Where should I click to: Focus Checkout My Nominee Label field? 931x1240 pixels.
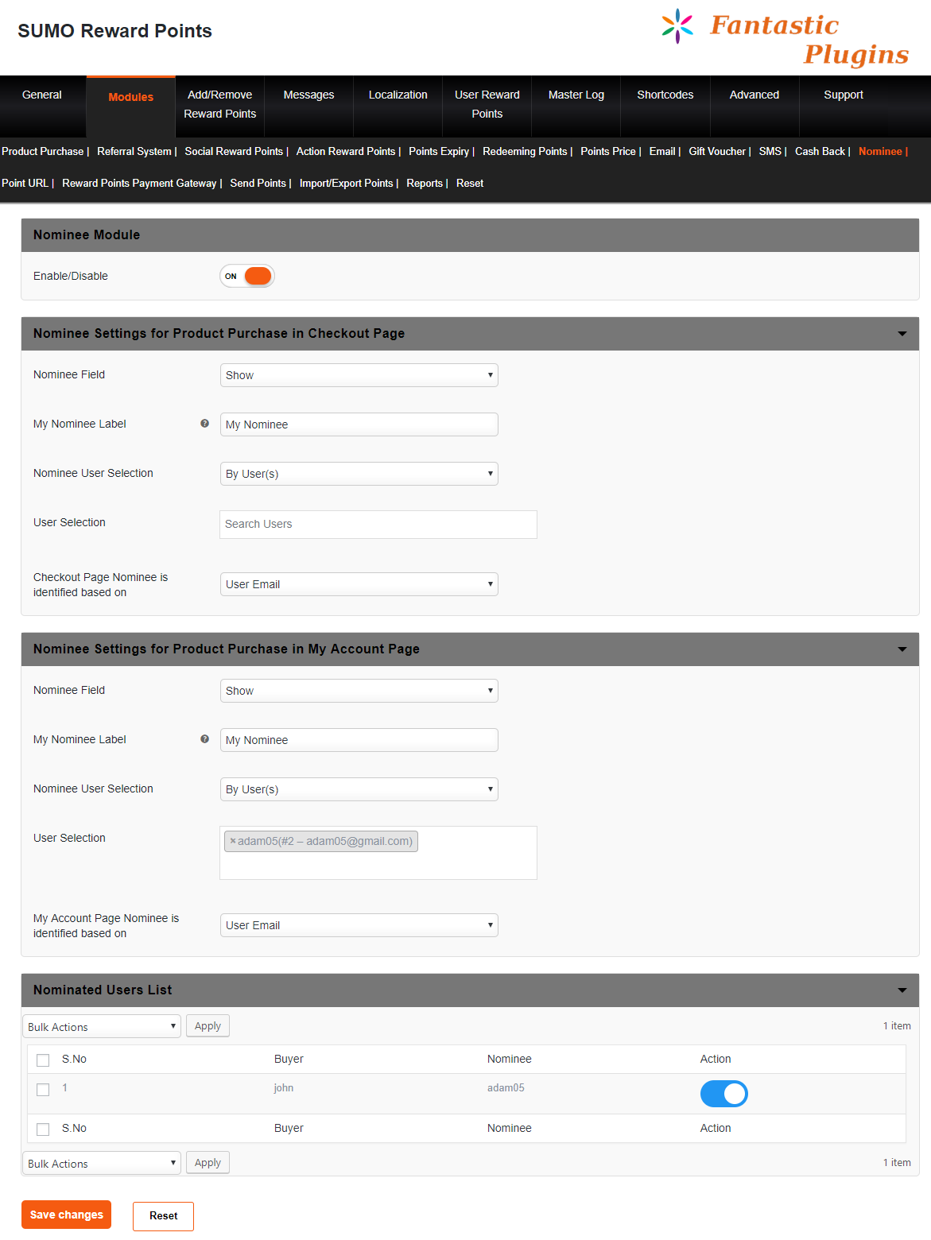point(359,424)
